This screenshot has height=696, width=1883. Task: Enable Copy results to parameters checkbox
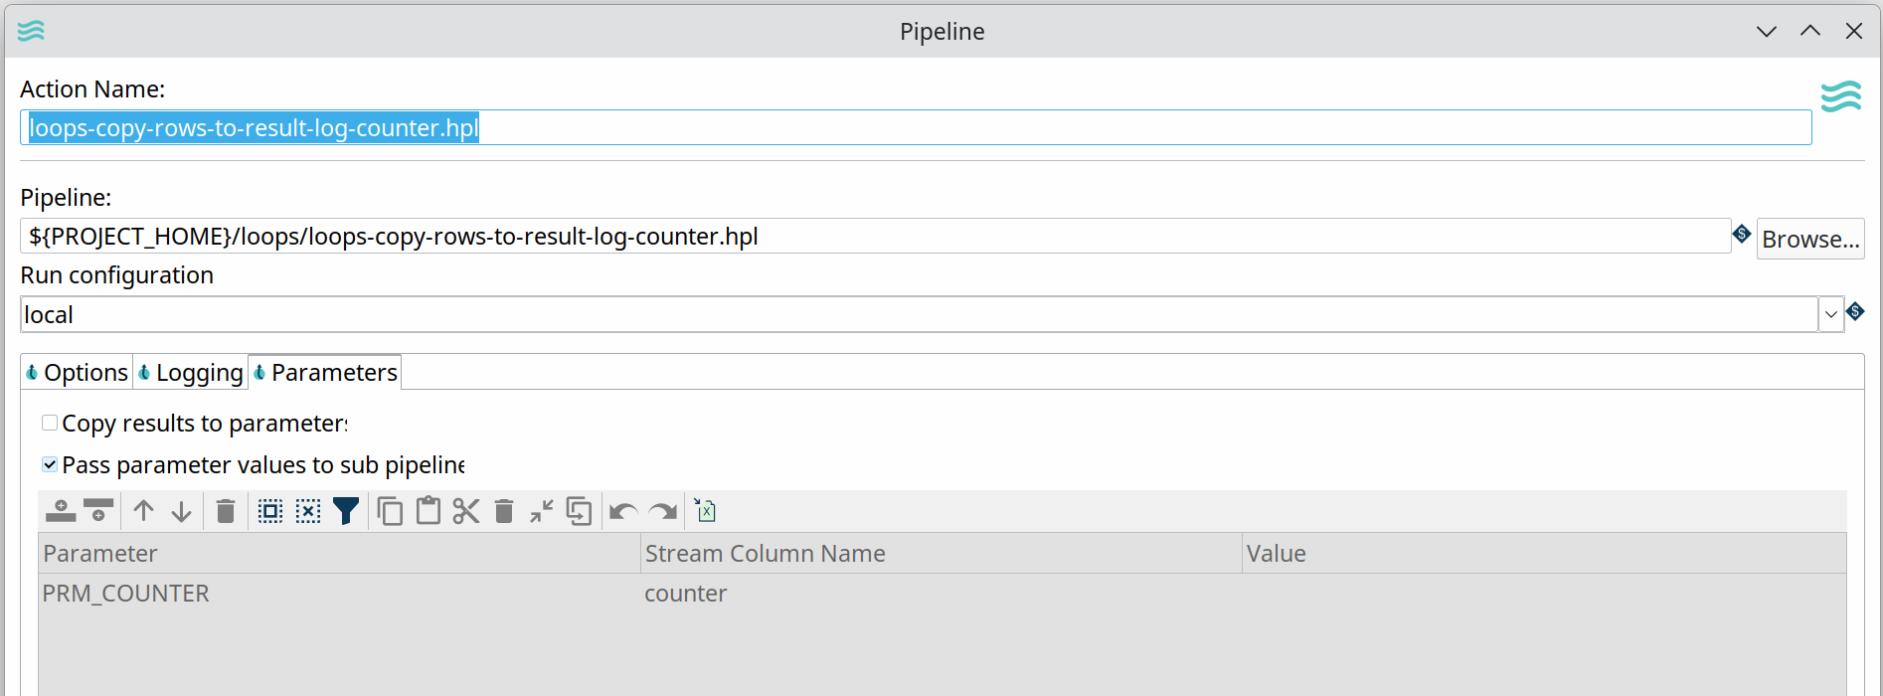(x=50, y=424)
